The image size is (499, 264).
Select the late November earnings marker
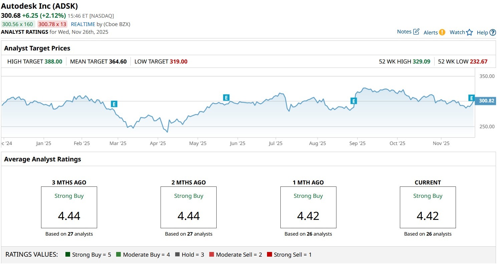(471, 98)
